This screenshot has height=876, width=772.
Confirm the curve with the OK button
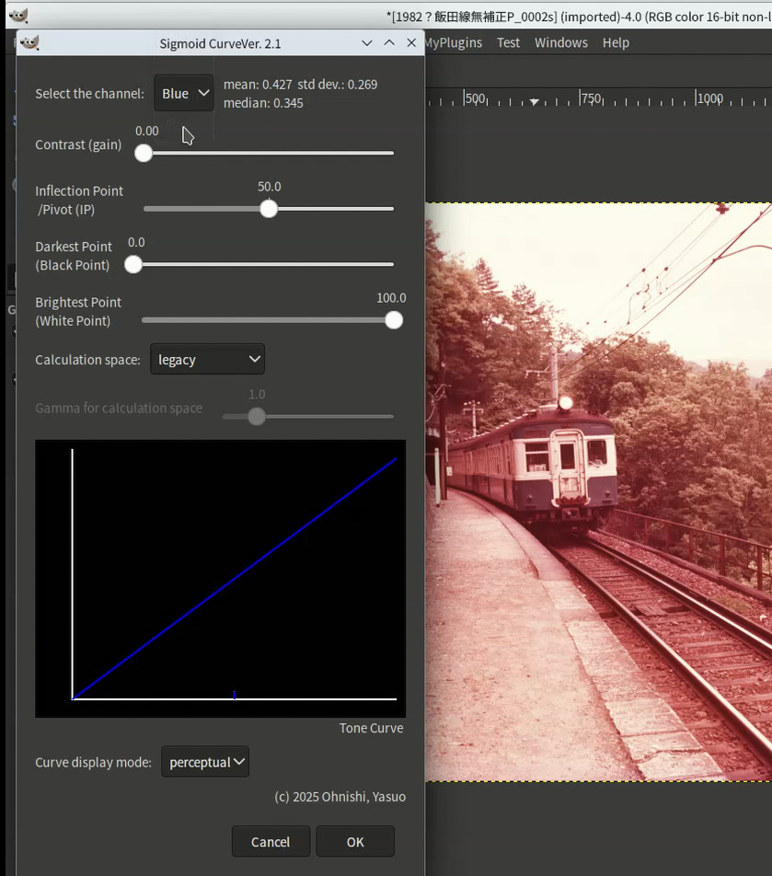pos(355,841)
